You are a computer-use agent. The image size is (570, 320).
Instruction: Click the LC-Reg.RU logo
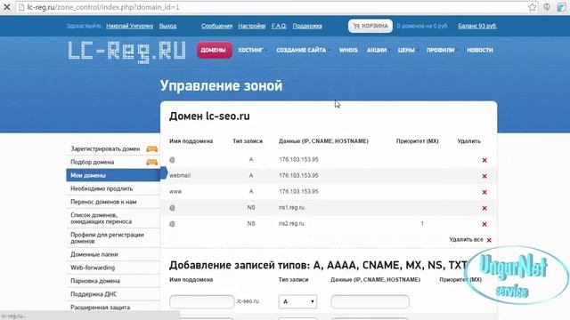(126, 52)
